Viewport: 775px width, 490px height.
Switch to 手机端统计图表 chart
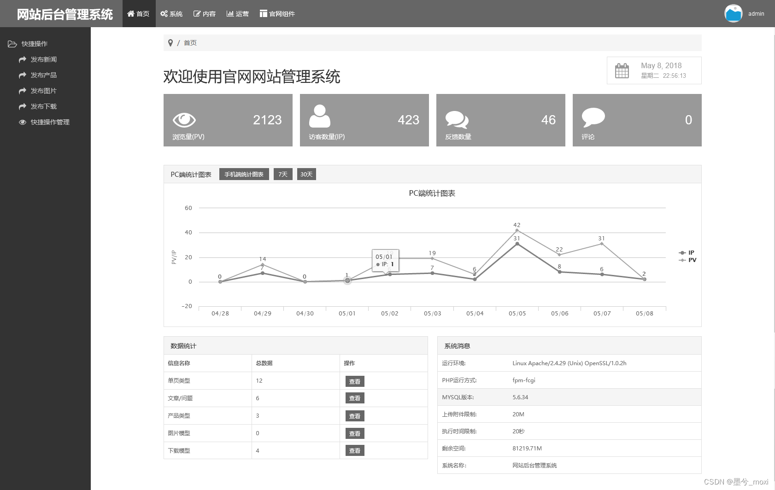(x=244, y=174)
